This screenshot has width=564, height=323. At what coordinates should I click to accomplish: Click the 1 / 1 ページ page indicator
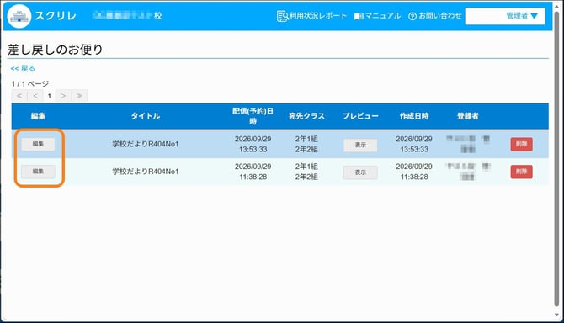[30, 84]
